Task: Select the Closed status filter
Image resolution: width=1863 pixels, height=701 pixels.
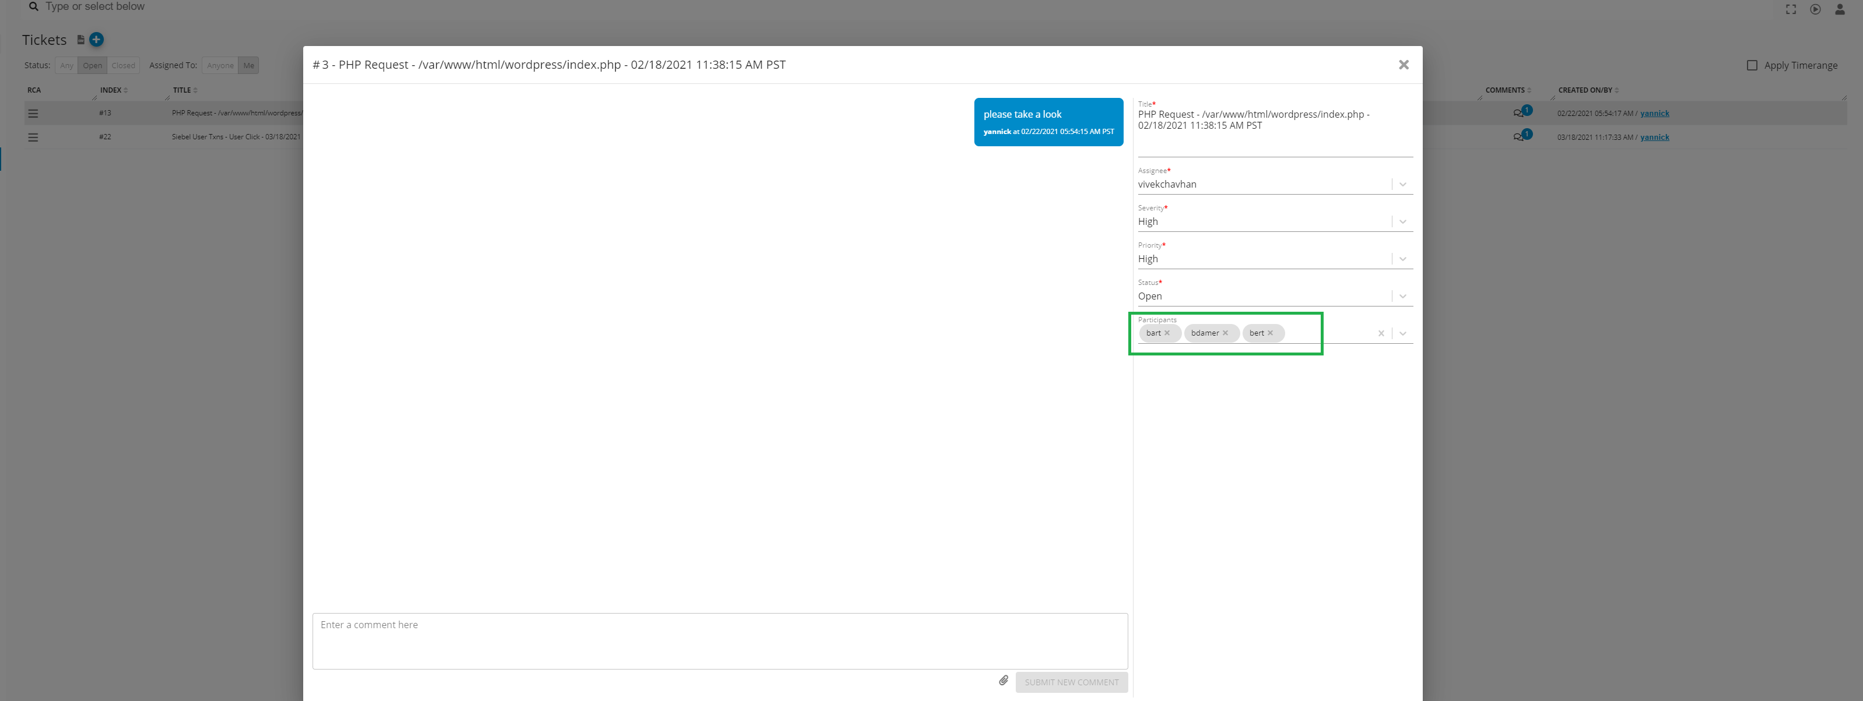Action: tap(123, 65)
